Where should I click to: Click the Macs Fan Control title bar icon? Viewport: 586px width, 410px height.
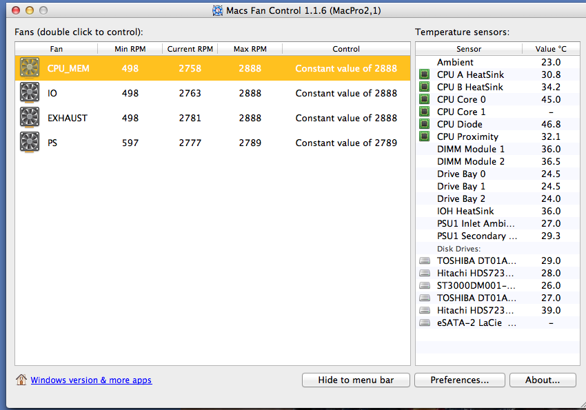pos(217,10)
